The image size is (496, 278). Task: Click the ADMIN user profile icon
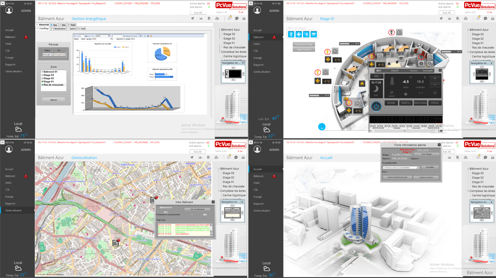click(x=9, y=9)
